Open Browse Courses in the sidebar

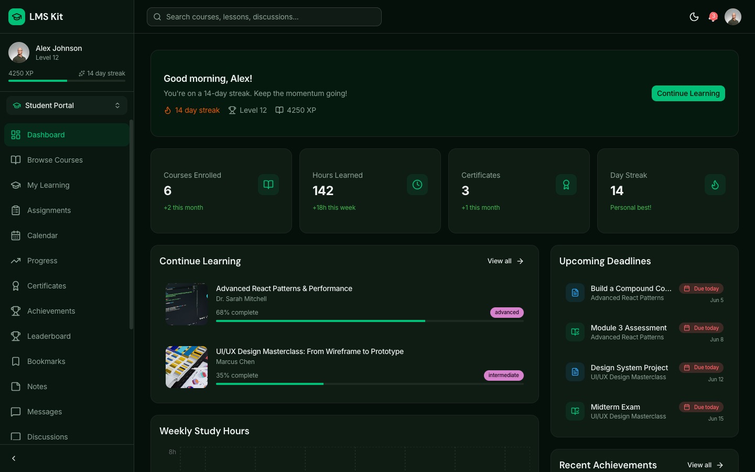point(67,160)
